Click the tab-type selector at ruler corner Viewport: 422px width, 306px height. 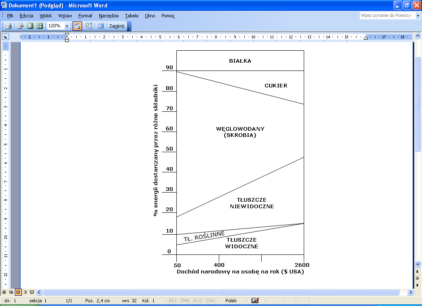(x=6, y=37)
